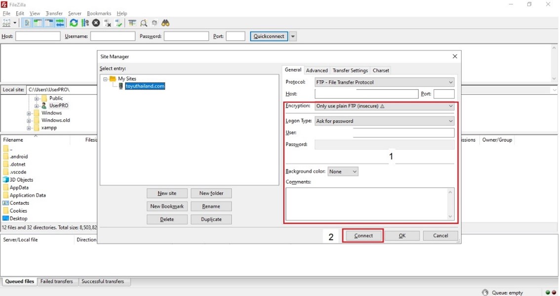Open the Bookmarks menu
560x296 pixels.
[99, 13]
